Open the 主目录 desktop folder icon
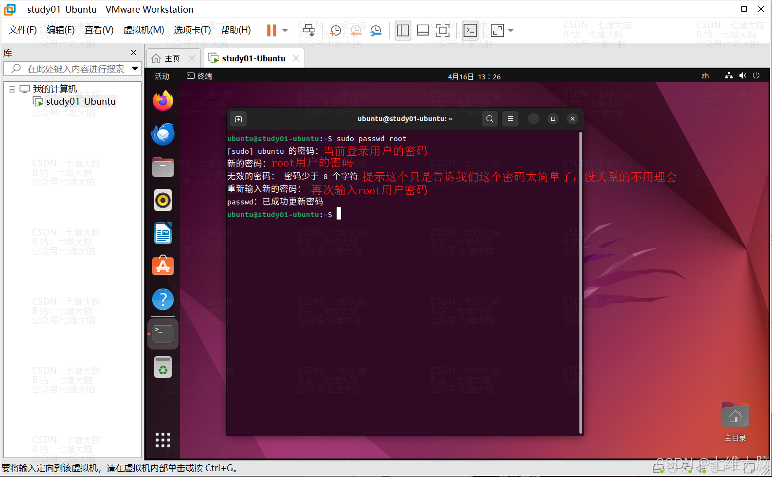The height and width of the screenshot is (477, 772). pyautogui.click(x=735, y=421)
